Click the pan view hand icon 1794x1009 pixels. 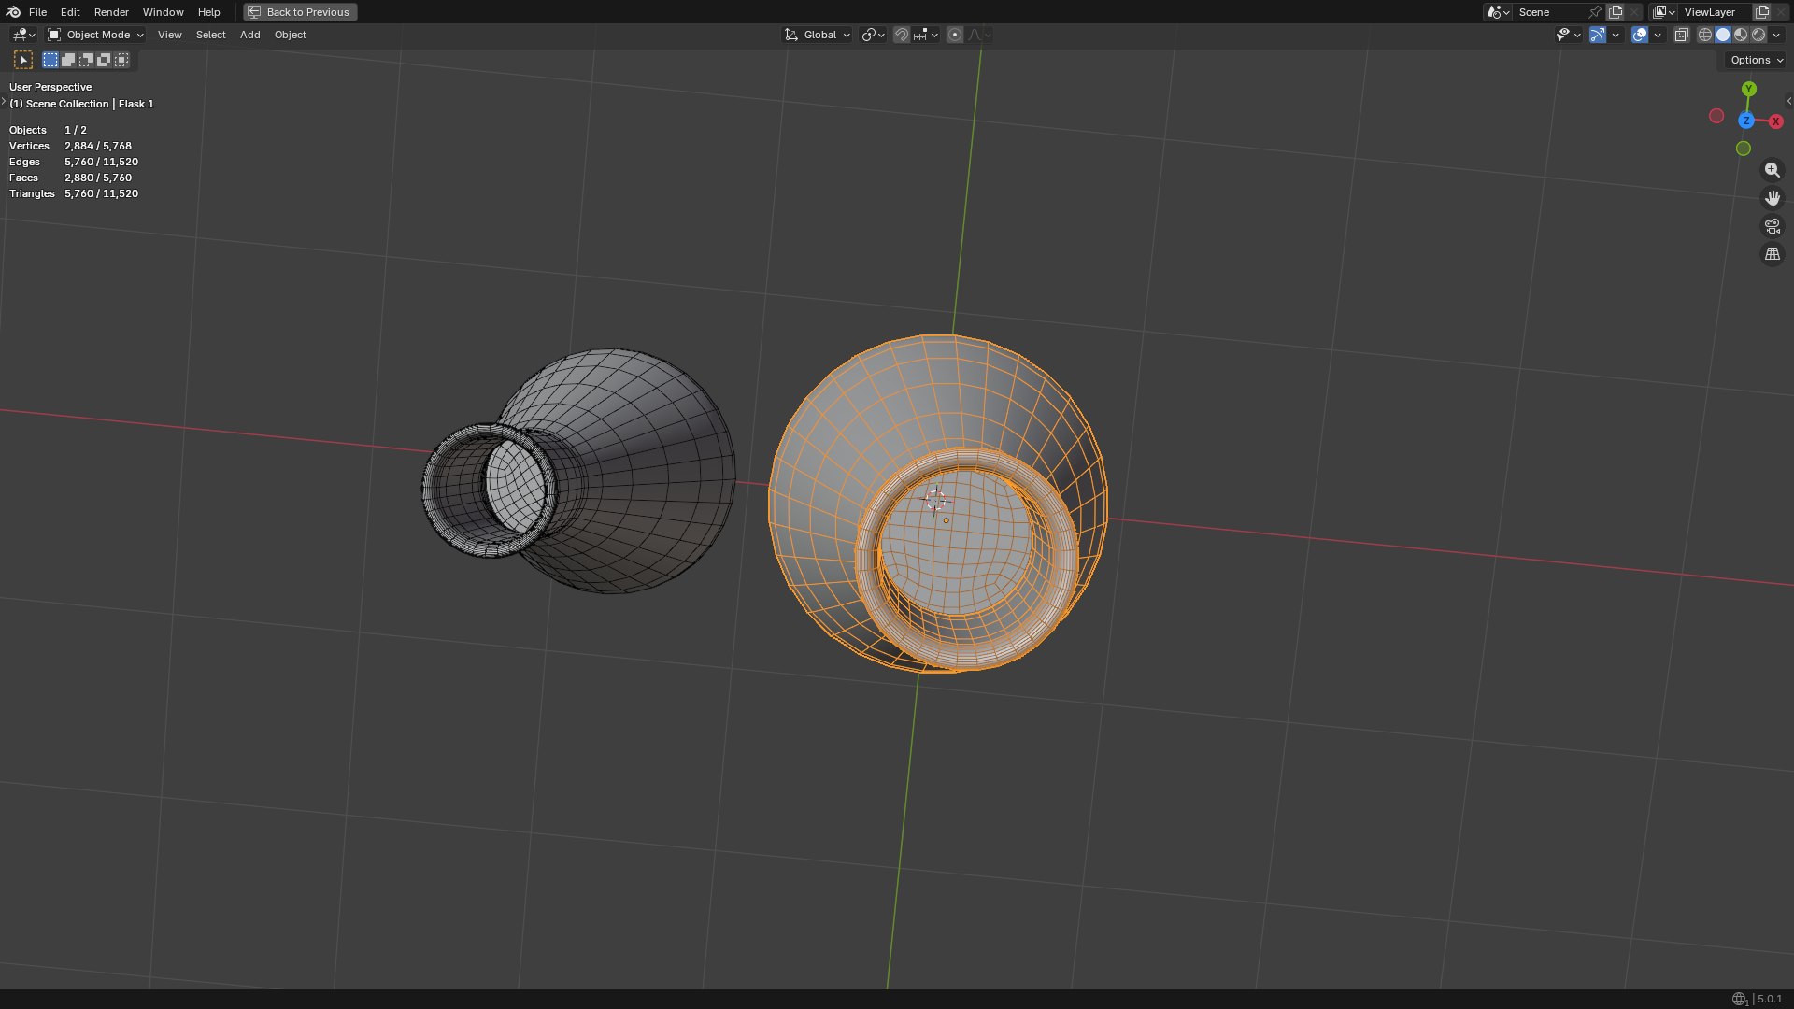tap(1773, 198)
